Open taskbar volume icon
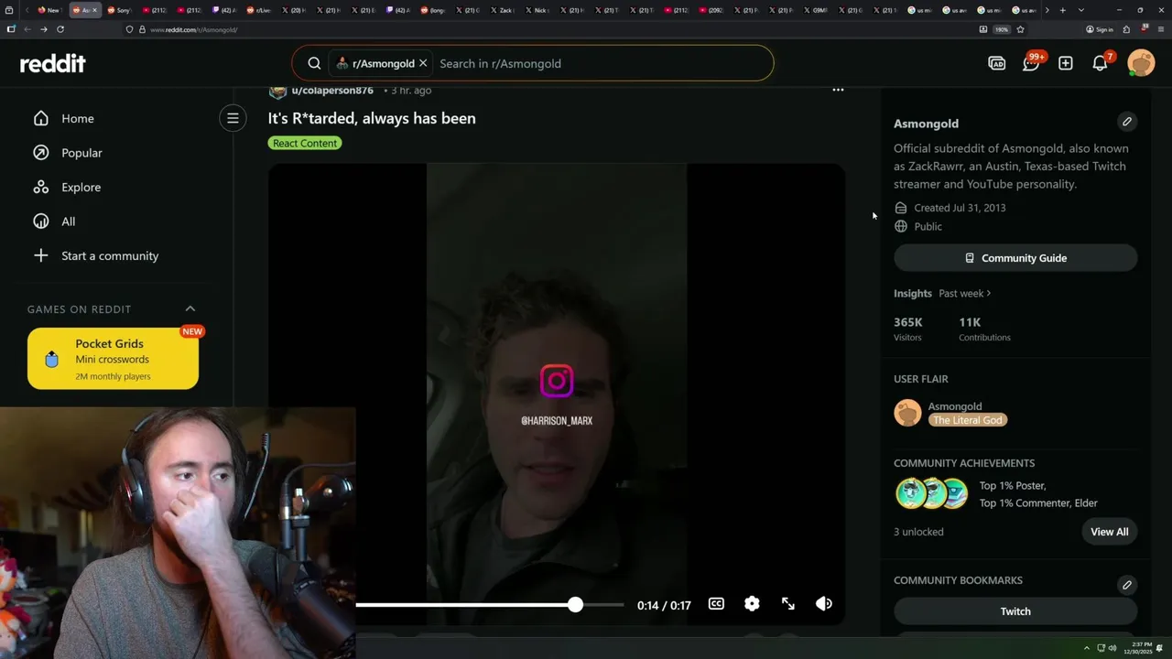The height and width of the screenshot is (659, 1172). click(x=1112, y=648)
